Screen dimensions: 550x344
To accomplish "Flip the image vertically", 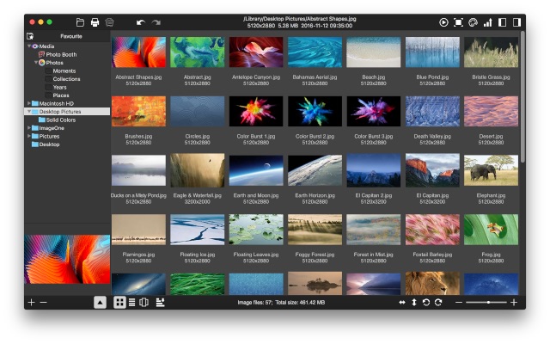I will 414,302.
